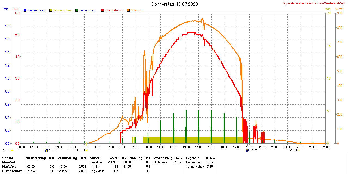Click the 00:00 time axis label
Image resolution: width=348 pixels, height=174 pixels.
point(21,147)
